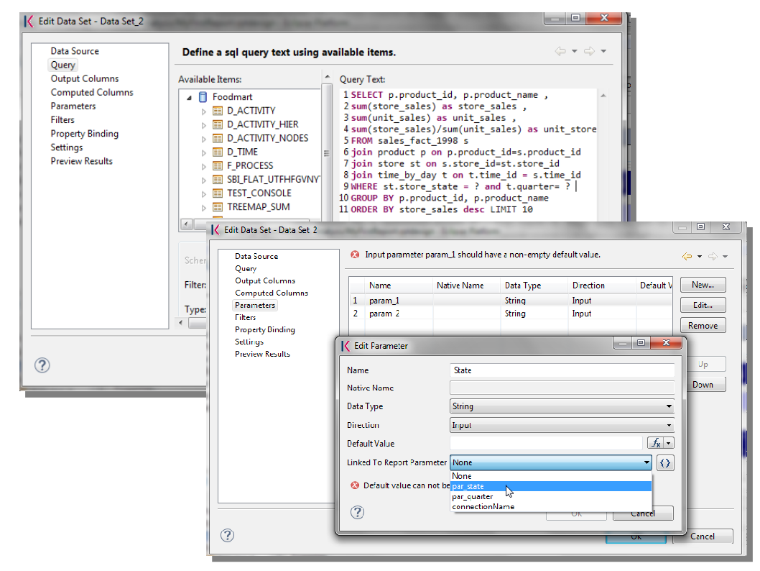Collapse the Foodmart tree node
The image size is (760, 571).
pos(189,98)
